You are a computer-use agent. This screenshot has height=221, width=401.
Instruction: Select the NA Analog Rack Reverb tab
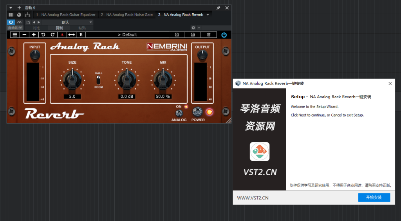(x=181, y=15)
